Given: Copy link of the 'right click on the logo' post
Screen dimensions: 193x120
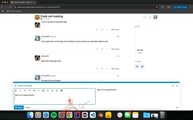Looking at the screenshot, I should click(97, 49).
